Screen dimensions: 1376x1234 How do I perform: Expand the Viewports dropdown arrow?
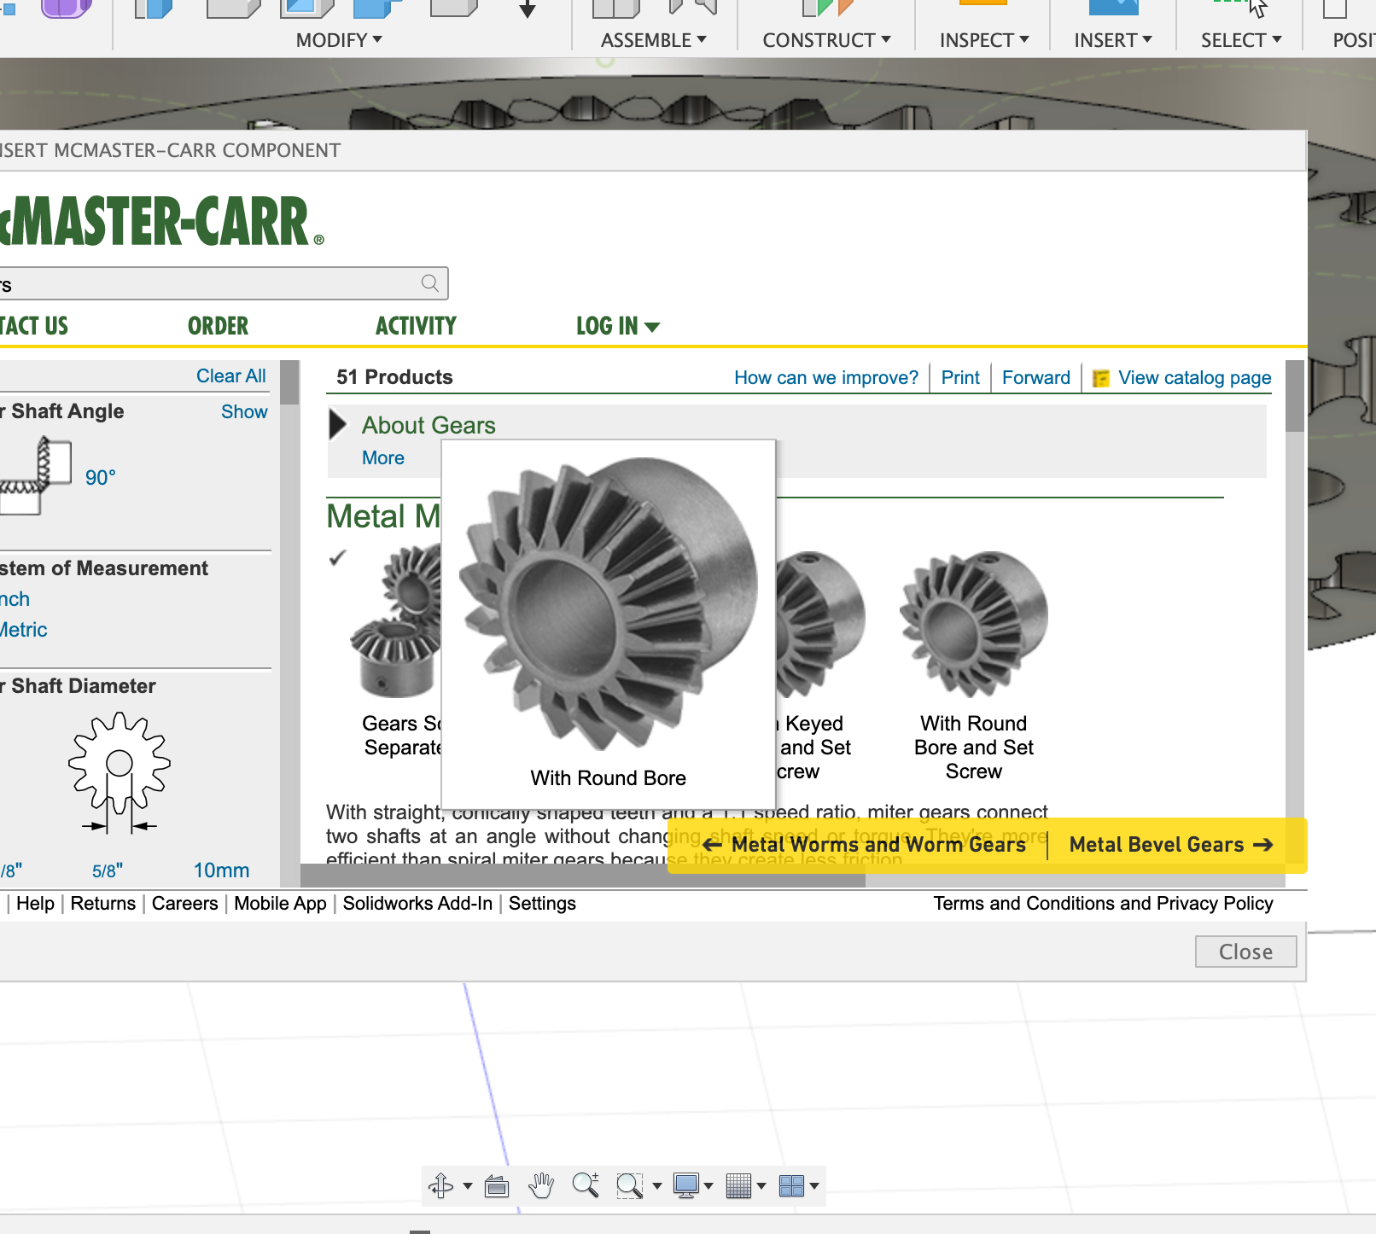(x=814, y=1185)
